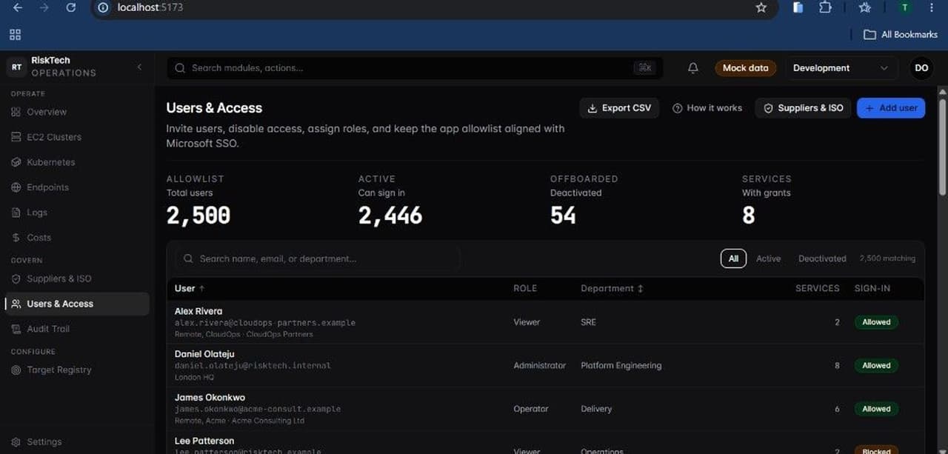Open the DO user avatar menu

(921, 67)
